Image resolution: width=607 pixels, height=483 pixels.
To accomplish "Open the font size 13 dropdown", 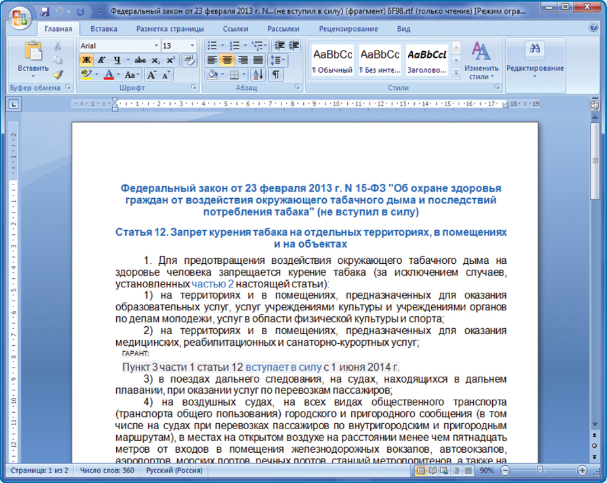I will pos(192,46).
